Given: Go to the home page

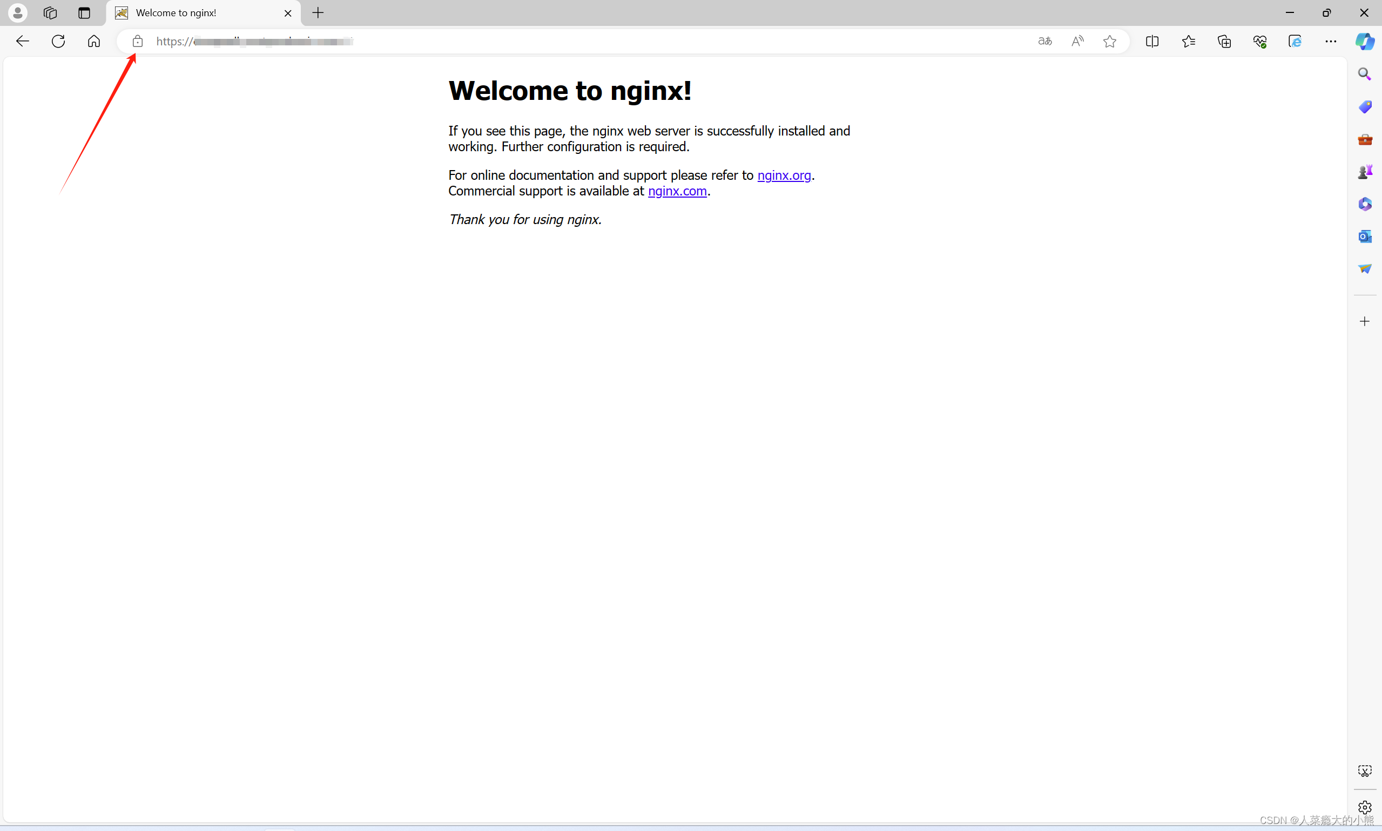Looking at the screenshot, I should (x=94, y=41).
